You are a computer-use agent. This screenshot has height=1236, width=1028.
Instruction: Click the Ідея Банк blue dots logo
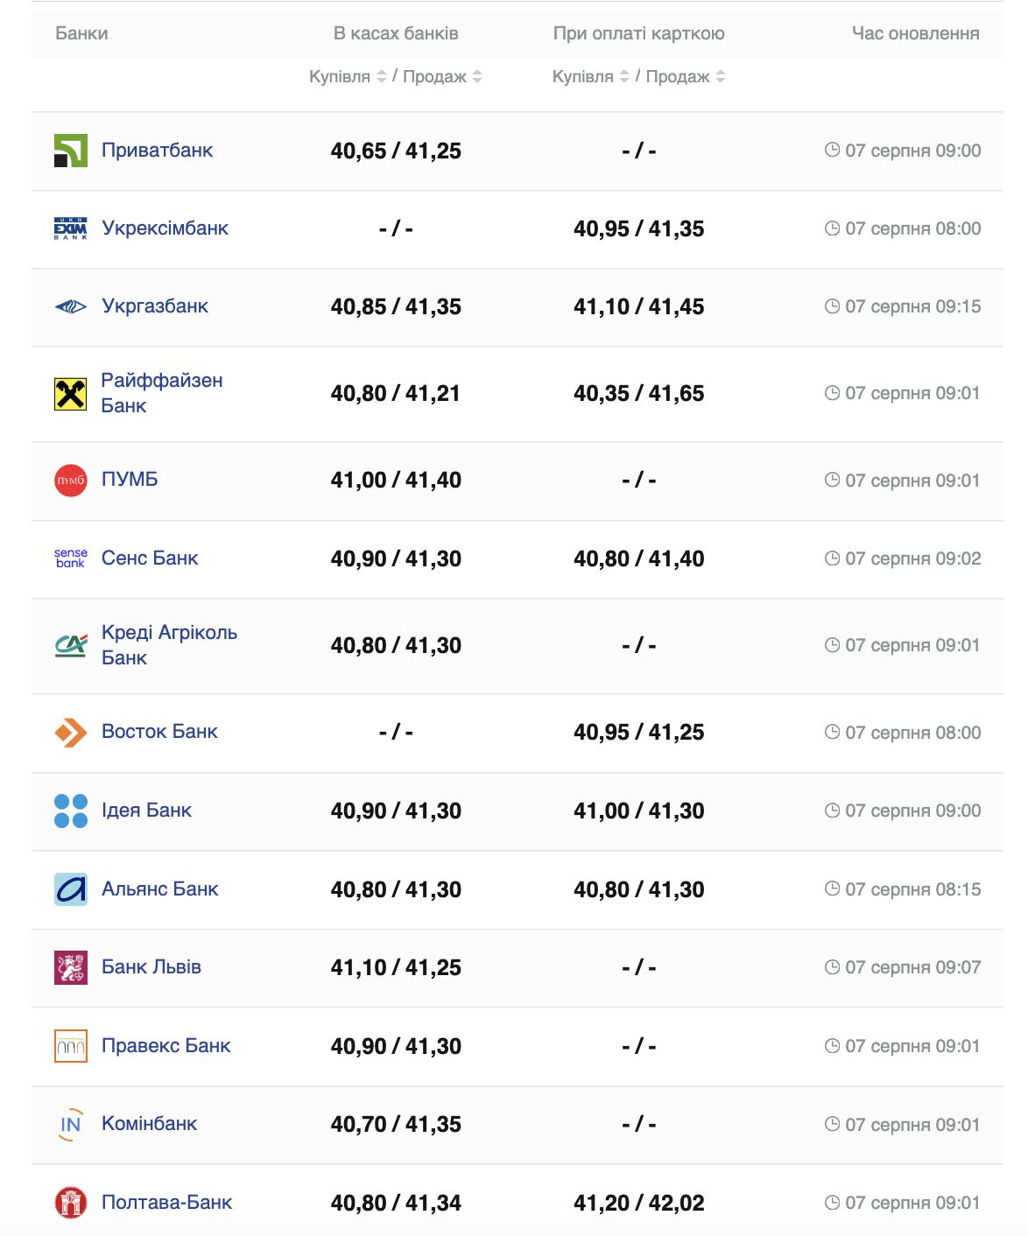point(70,811)
